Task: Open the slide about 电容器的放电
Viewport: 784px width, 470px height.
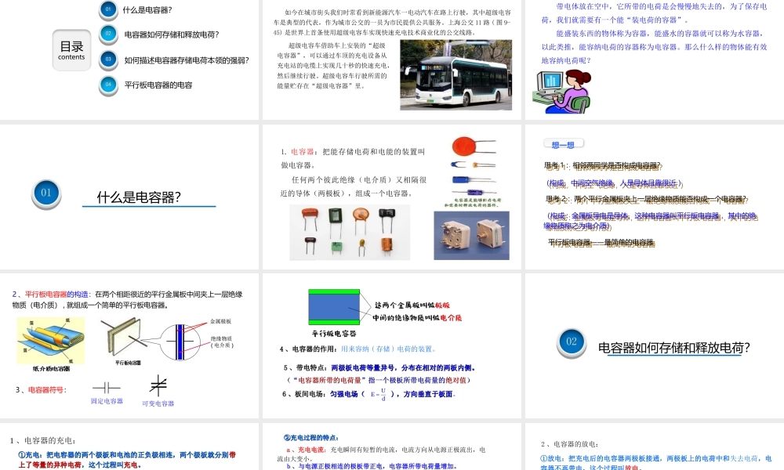Action: (x=655, y=446)
